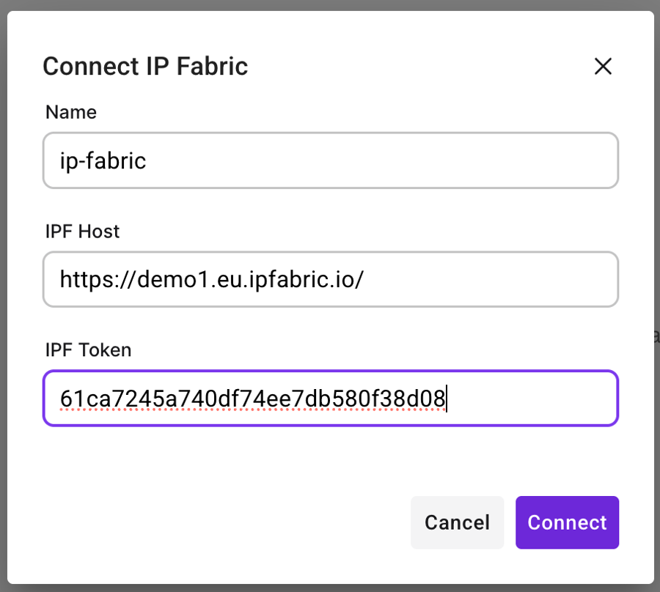Focus the IPF Host input field
The width and height of the screenshot is (660, 592).
pos(330,279)
